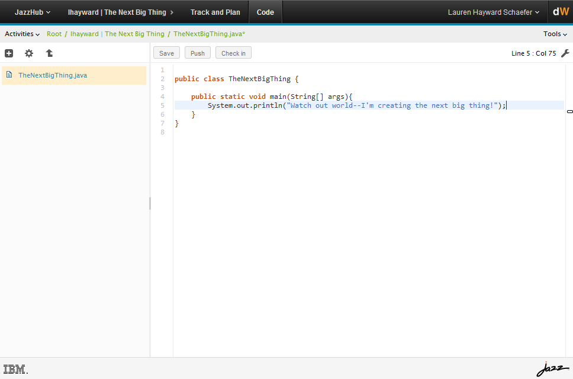The width and height of the screenshot is (573, 379).
Task: Click the Push button
Action: pyautogui.click(x=198, y=53)
